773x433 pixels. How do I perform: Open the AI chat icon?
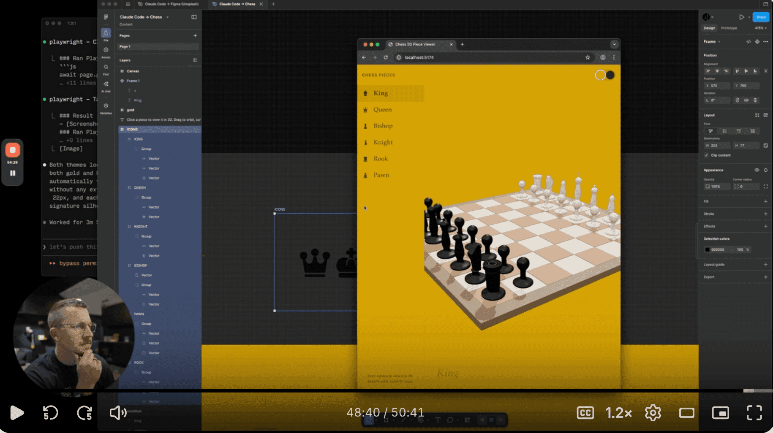[x=106, y=84]
